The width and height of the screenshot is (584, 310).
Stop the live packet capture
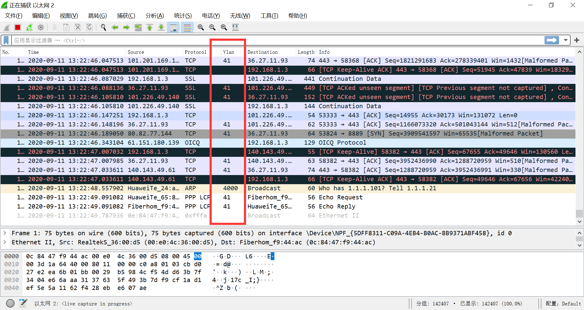pyautogui.click(x=17, y=27)
